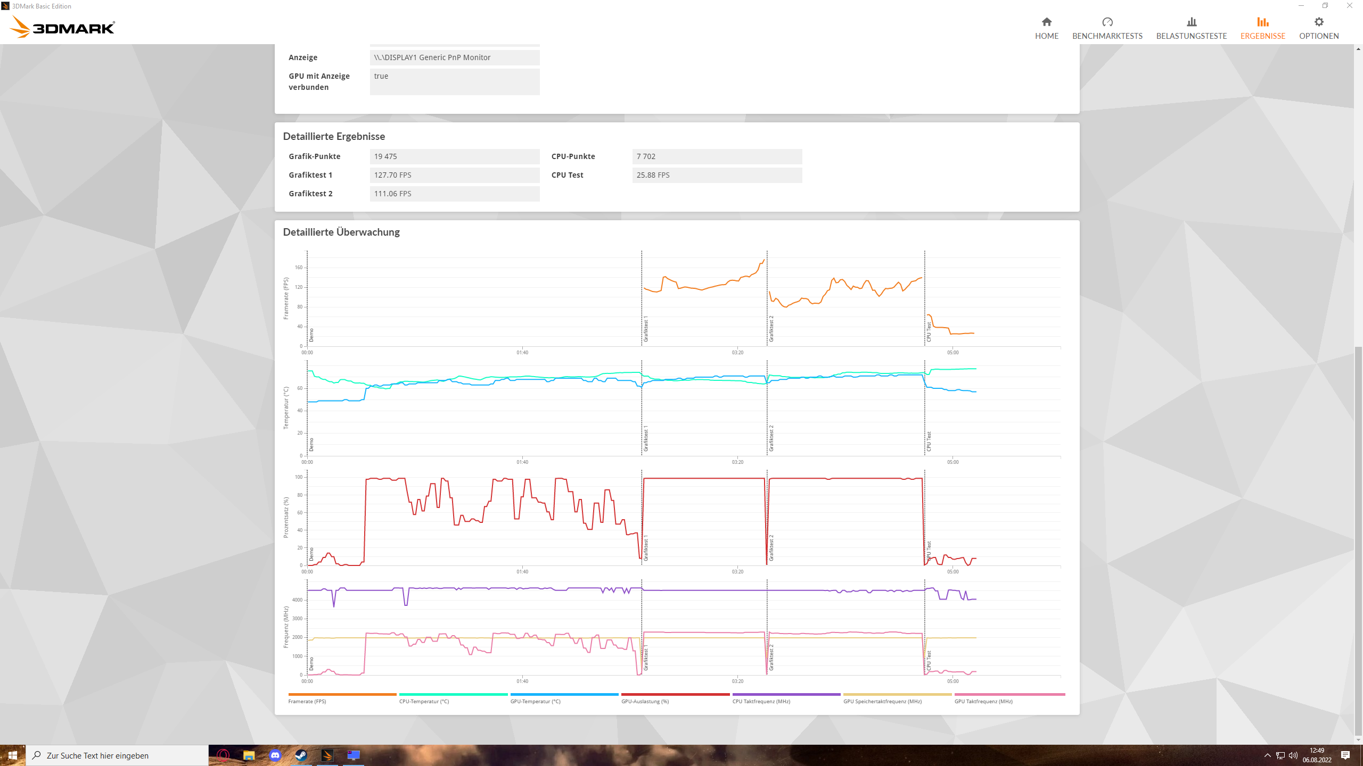This screenshot has height=766, width=1363.
Task: Open the Windows Start menu
Action: tap(12, 755)
